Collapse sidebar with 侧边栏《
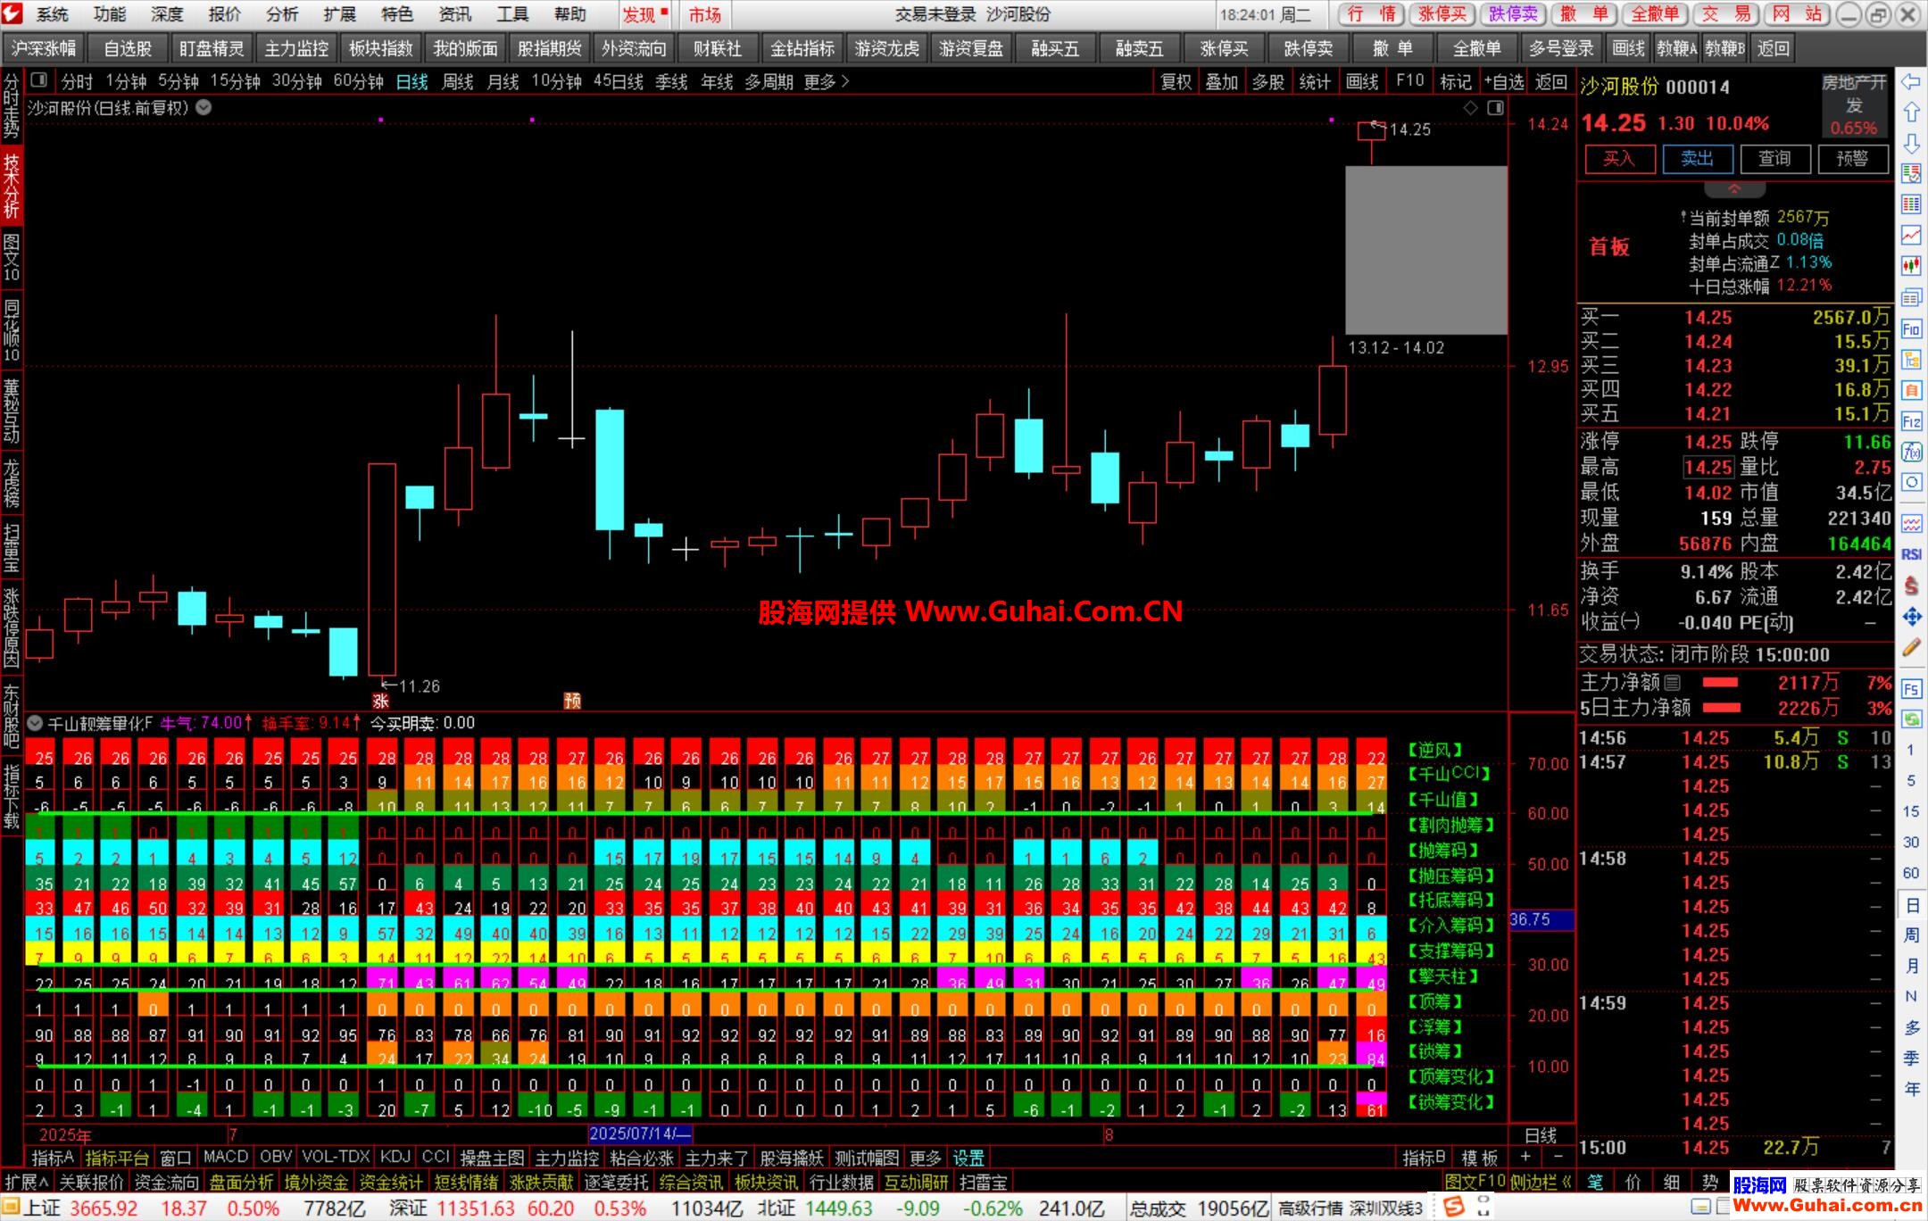Image resolution: width=1928 pixels, height=1221 pixels. [1542, 1182]
